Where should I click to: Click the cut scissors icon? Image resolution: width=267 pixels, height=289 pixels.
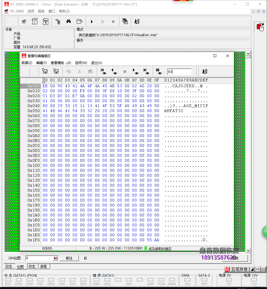pos(79,71)
